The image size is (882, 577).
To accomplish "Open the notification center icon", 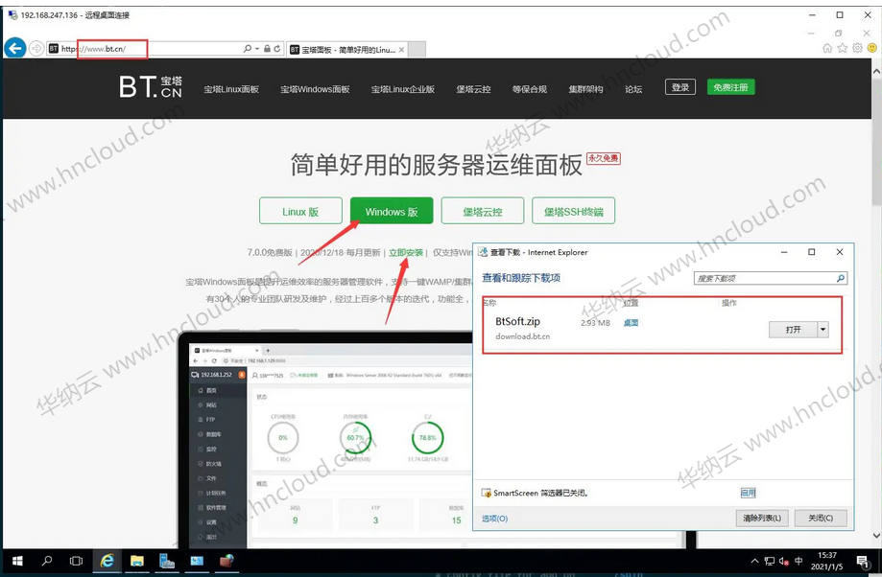I will [862, 561].
